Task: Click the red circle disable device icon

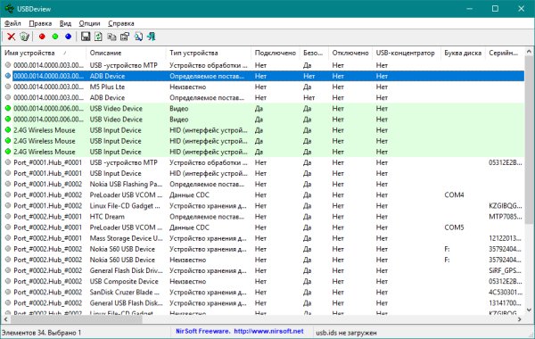Action: (42, 37)
